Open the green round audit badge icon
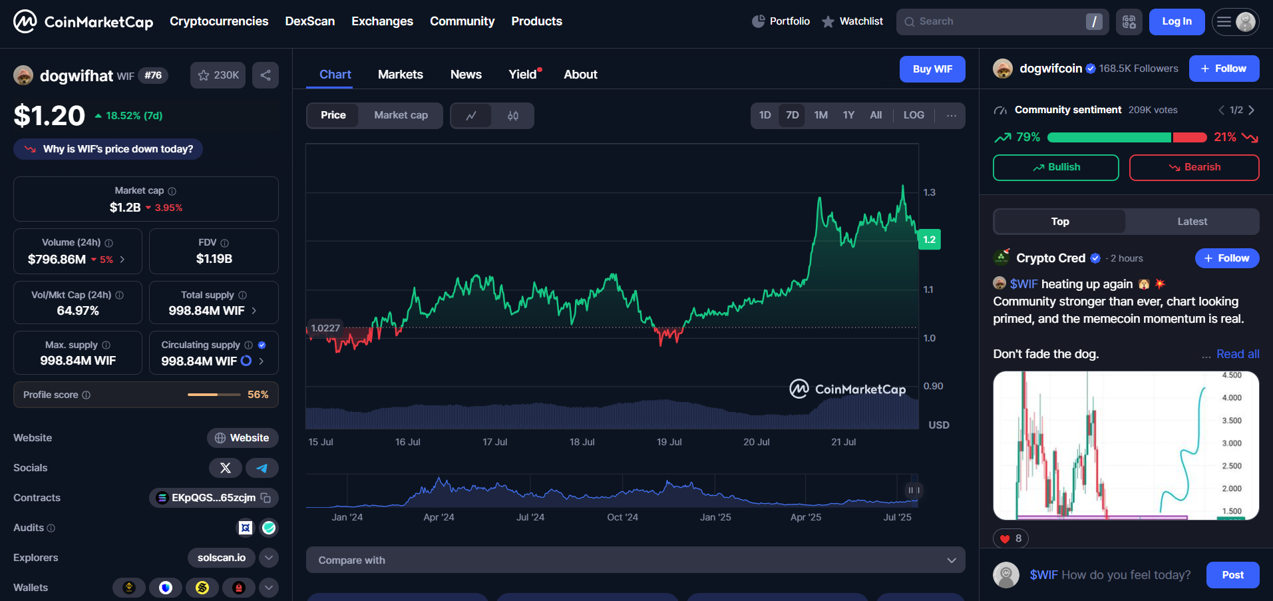 point(269,528)
